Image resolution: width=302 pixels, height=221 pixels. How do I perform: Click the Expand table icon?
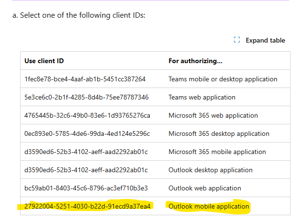click(237, 40)
